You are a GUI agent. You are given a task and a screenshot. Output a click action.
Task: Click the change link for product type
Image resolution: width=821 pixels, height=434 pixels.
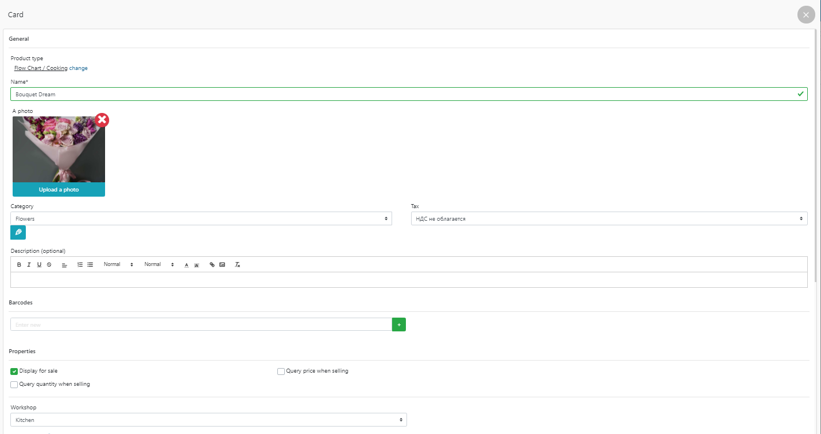point(79,68)
